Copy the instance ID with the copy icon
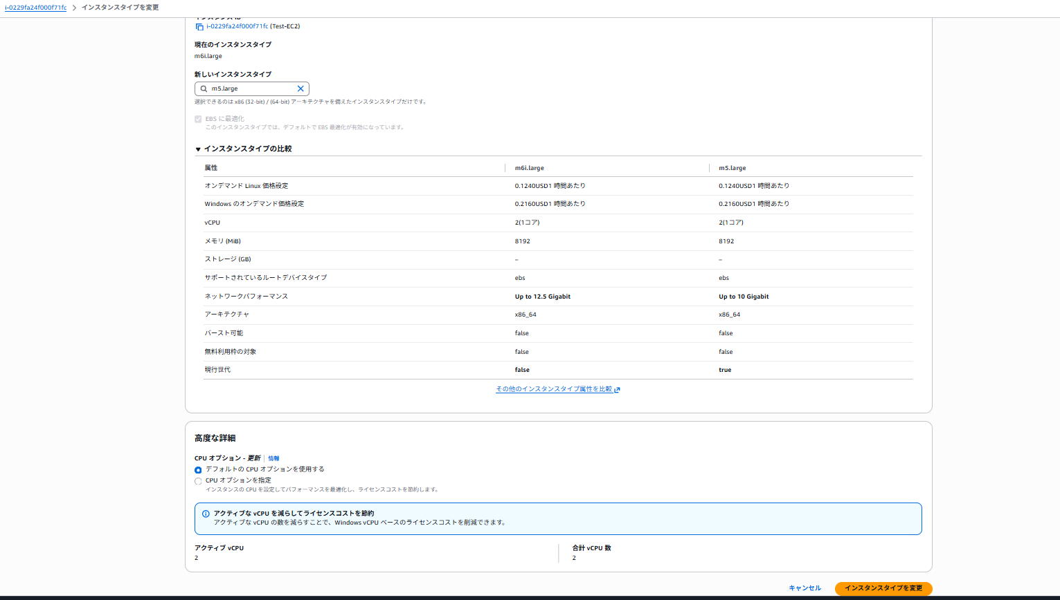 199,27
